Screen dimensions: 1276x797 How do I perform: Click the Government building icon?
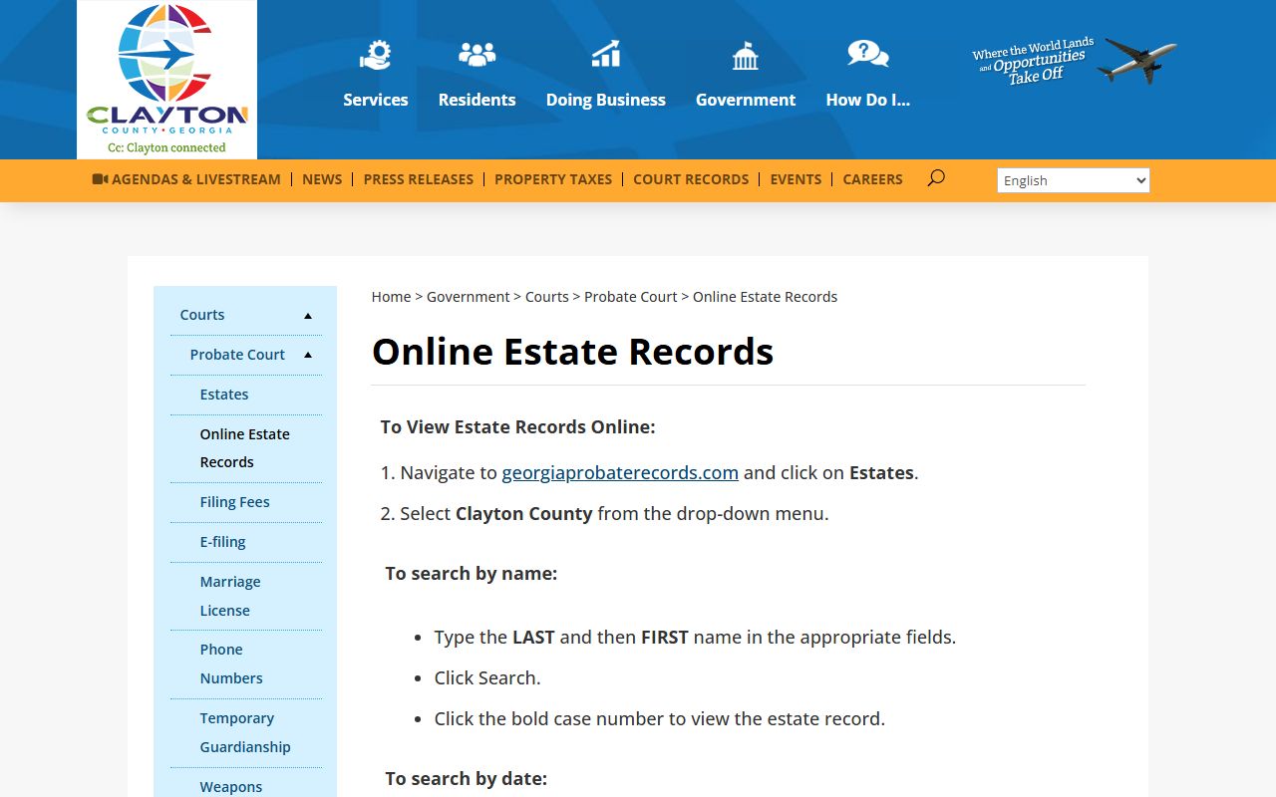pos(746,55)
